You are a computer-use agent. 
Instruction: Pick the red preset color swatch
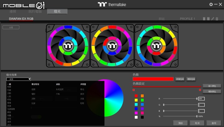pyautogui.click(x=136, y=96)
